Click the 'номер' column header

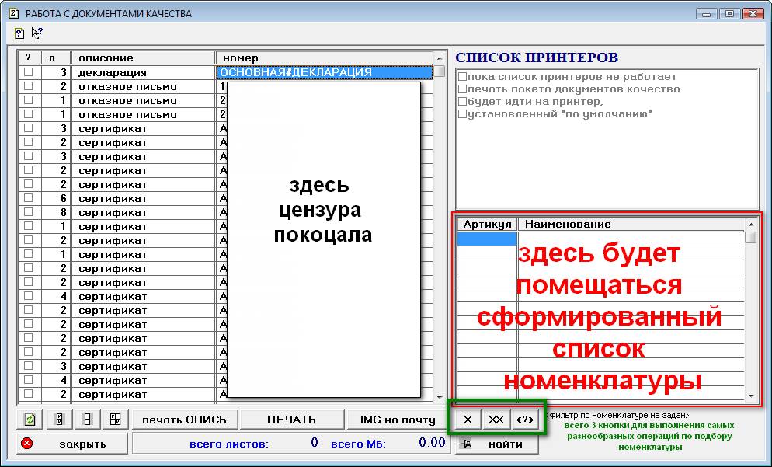coord(325,58)
